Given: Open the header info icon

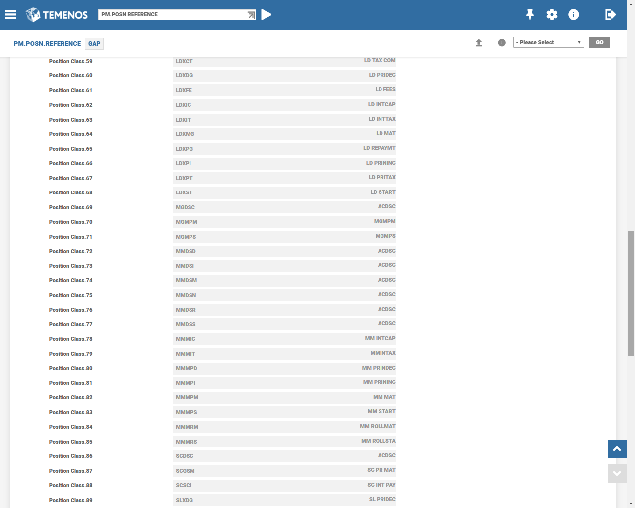Looking at the screenshot, I should tap(573, 15).
